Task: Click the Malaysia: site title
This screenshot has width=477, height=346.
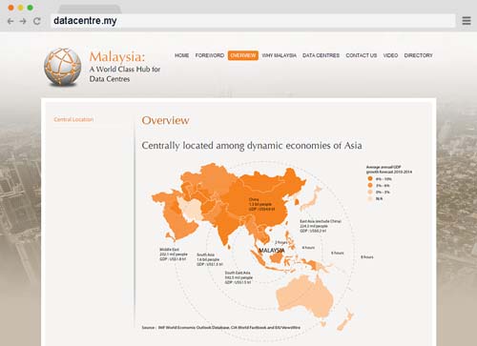Action: (117, 57)
